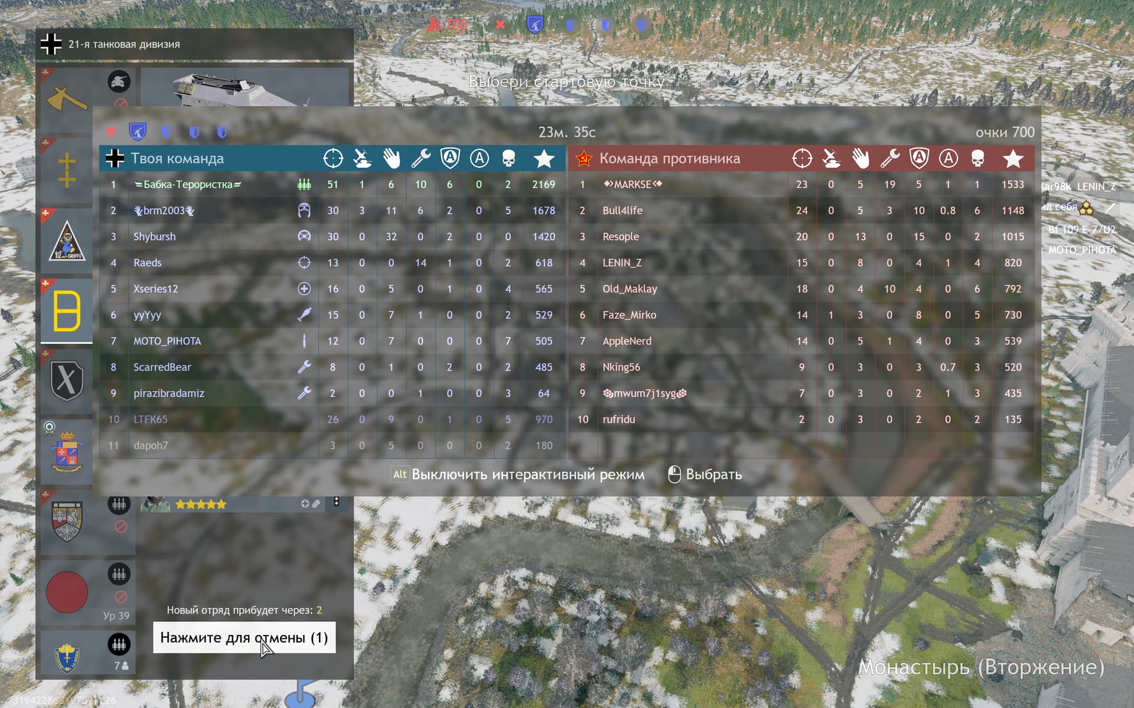Screen dimensions: 1134x708
Task: Click the wrench engineer column icon, enemy team
Action: coord(889,158)
